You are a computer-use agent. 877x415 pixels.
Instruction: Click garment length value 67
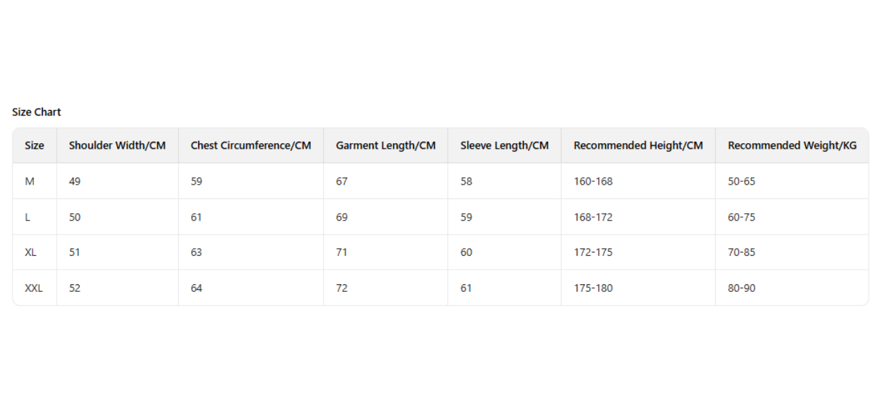click(x=342, y=181)
